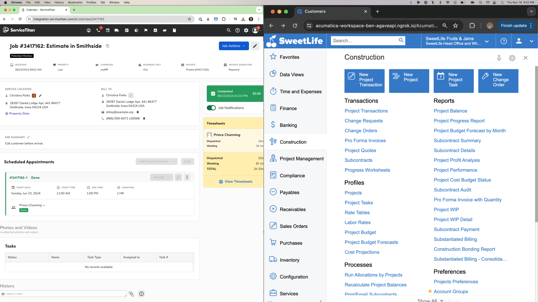Viewport: 538px width, 302px height.
Task: Click the Acumatica help question mark icon
Action: pyautogui.click(x=504, y=41)
